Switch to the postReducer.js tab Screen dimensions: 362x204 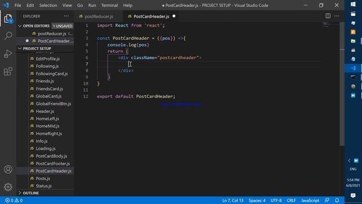click(99, 16)
